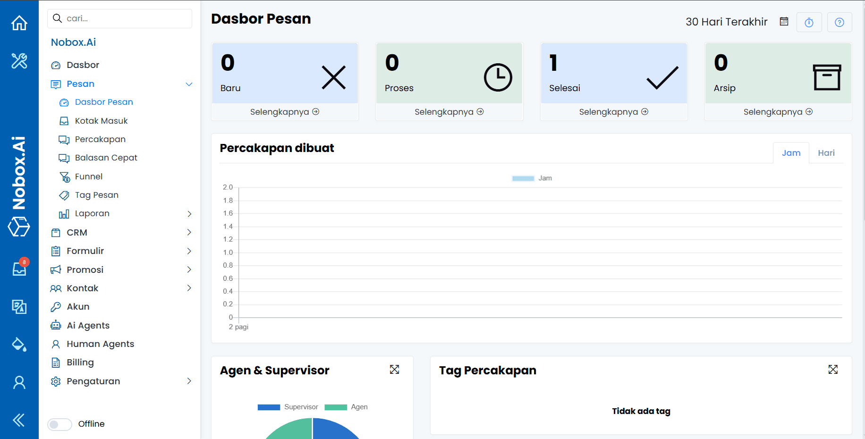Open the user profile icon in sidebar
The image size is (865, 439).
click(19, 382)
